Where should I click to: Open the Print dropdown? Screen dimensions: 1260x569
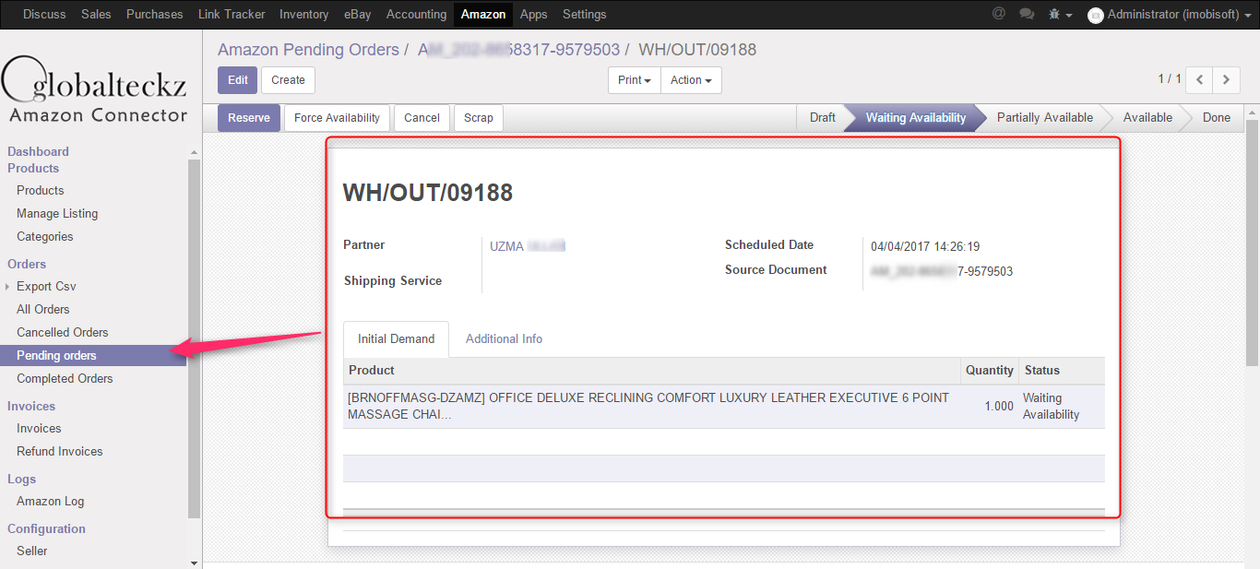coord(635,80)
